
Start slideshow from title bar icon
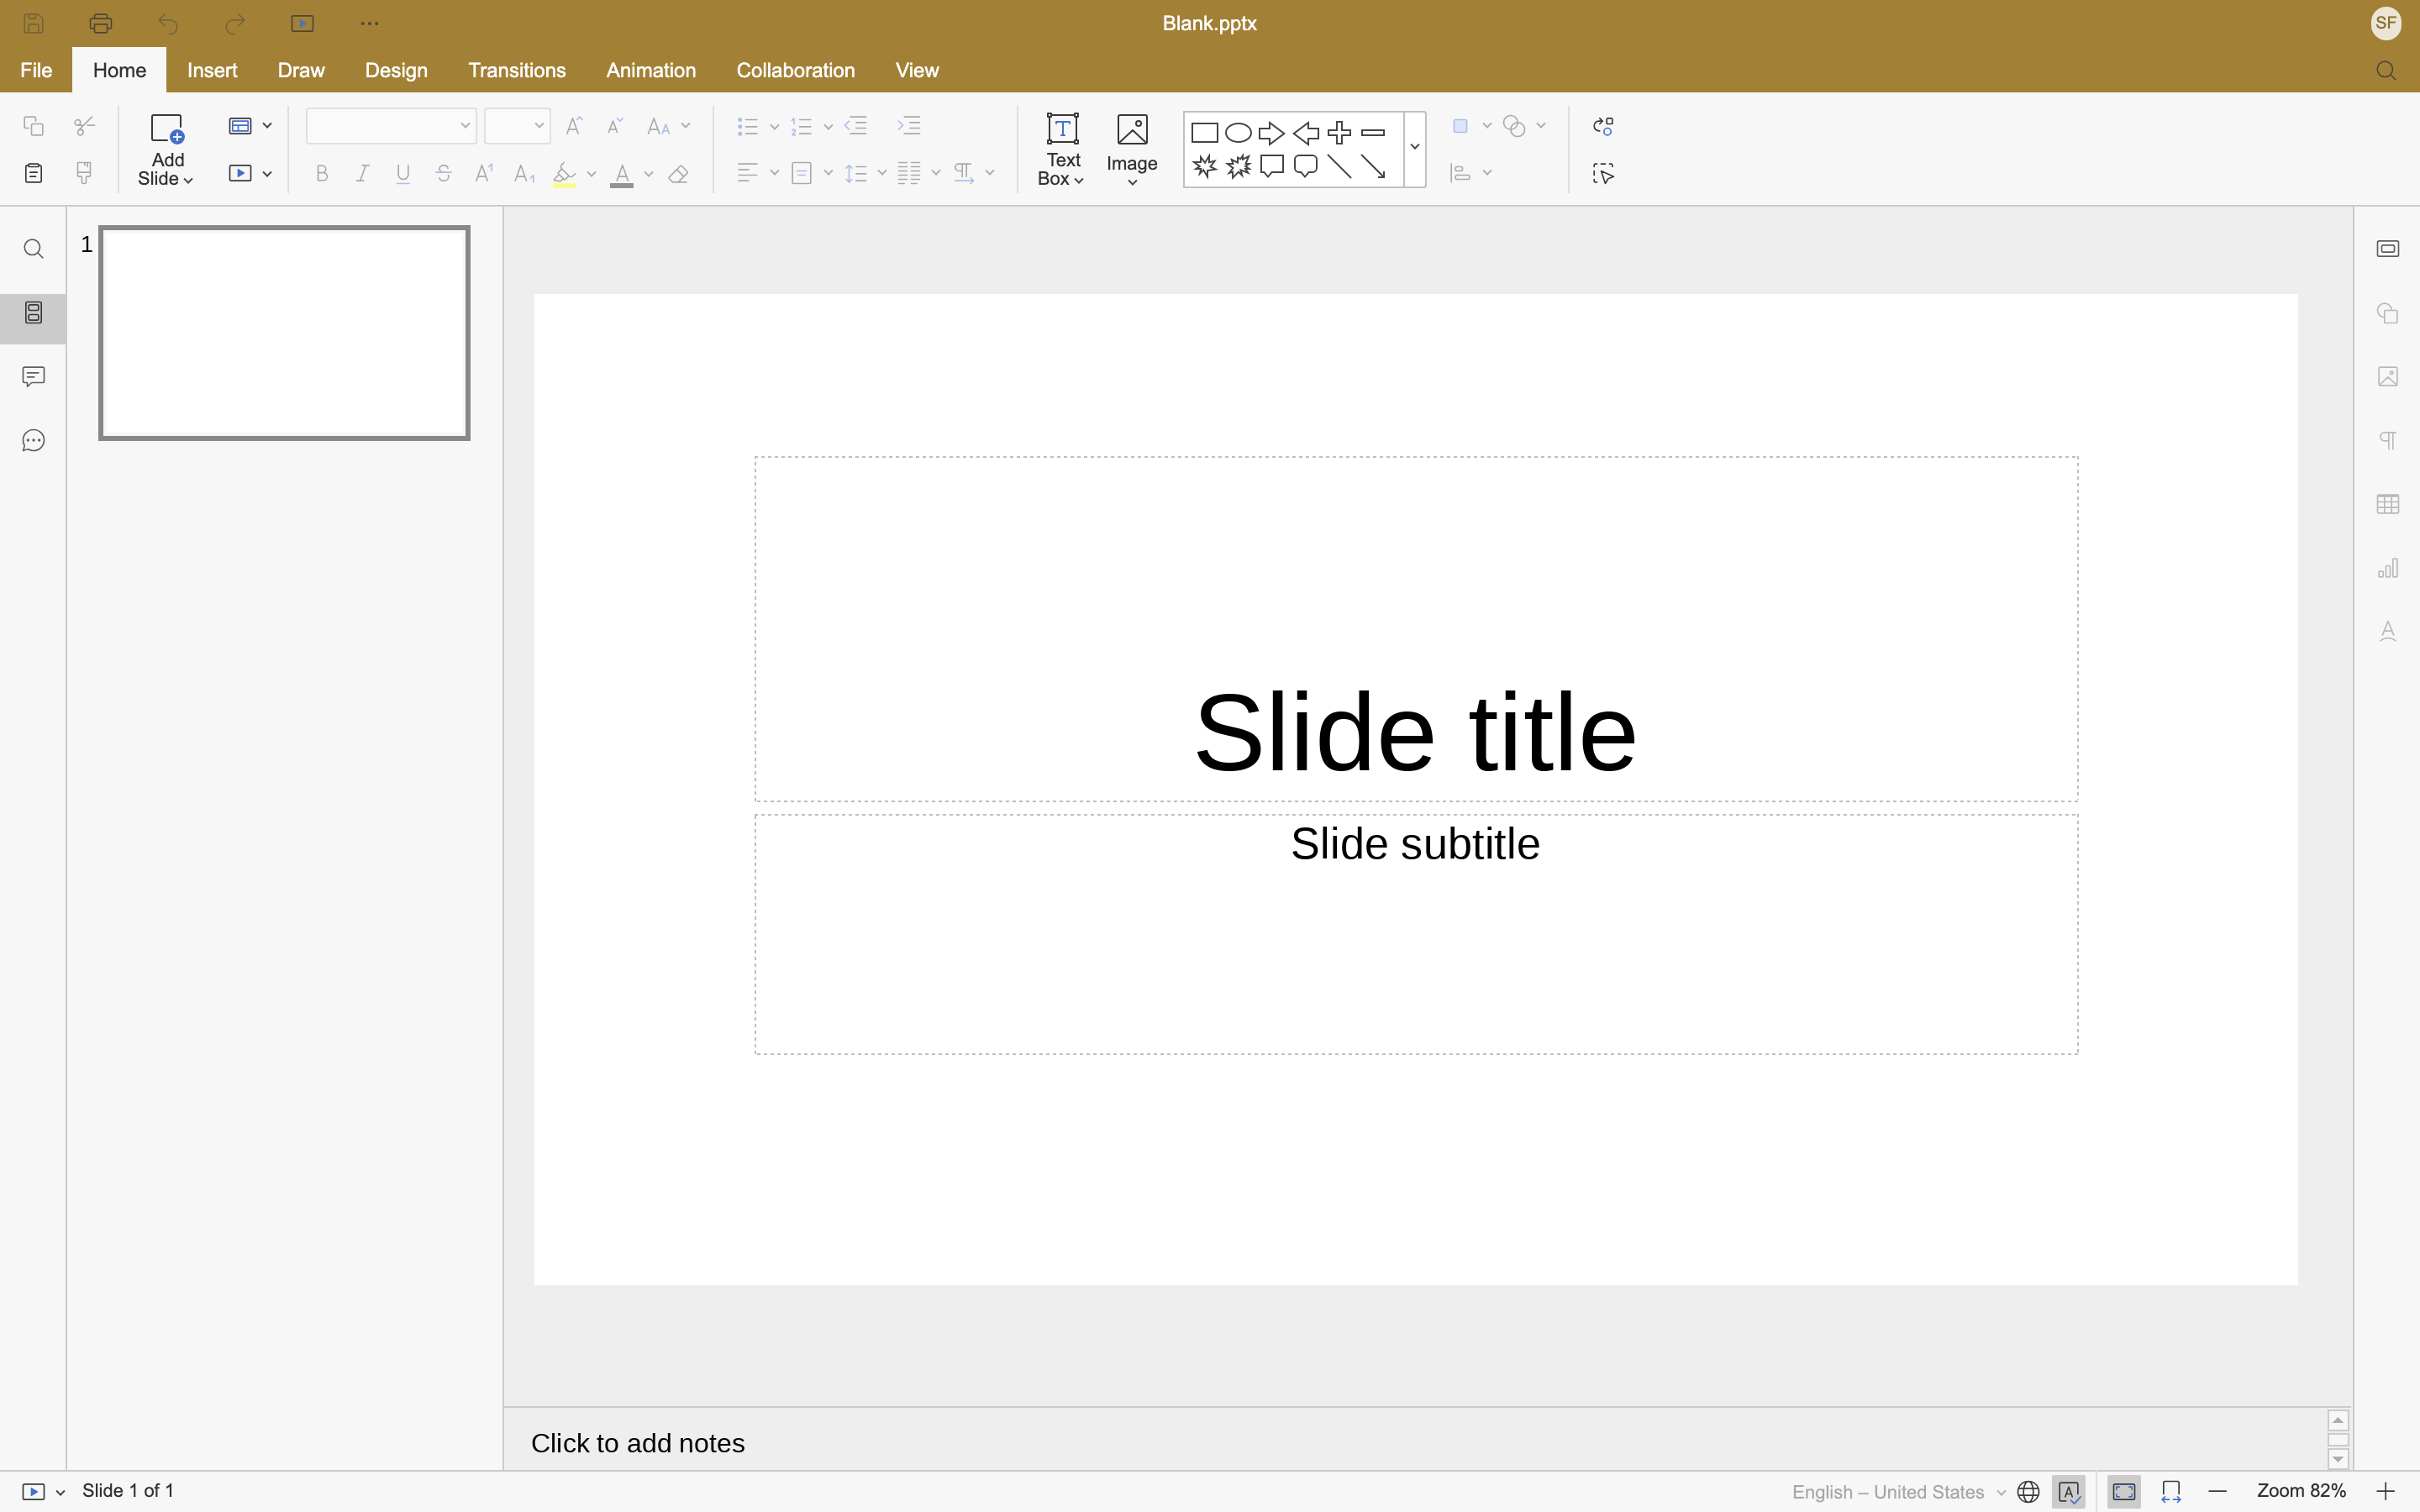click(x=302, y=23)
